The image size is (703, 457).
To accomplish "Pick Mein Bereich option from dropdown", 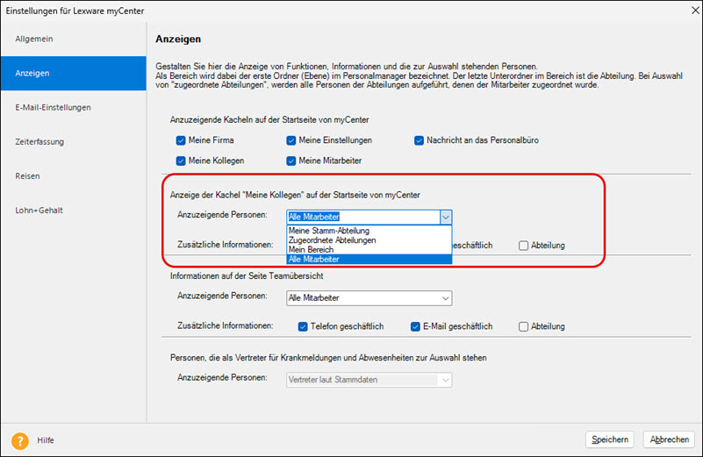I will (x=311, y=250).
